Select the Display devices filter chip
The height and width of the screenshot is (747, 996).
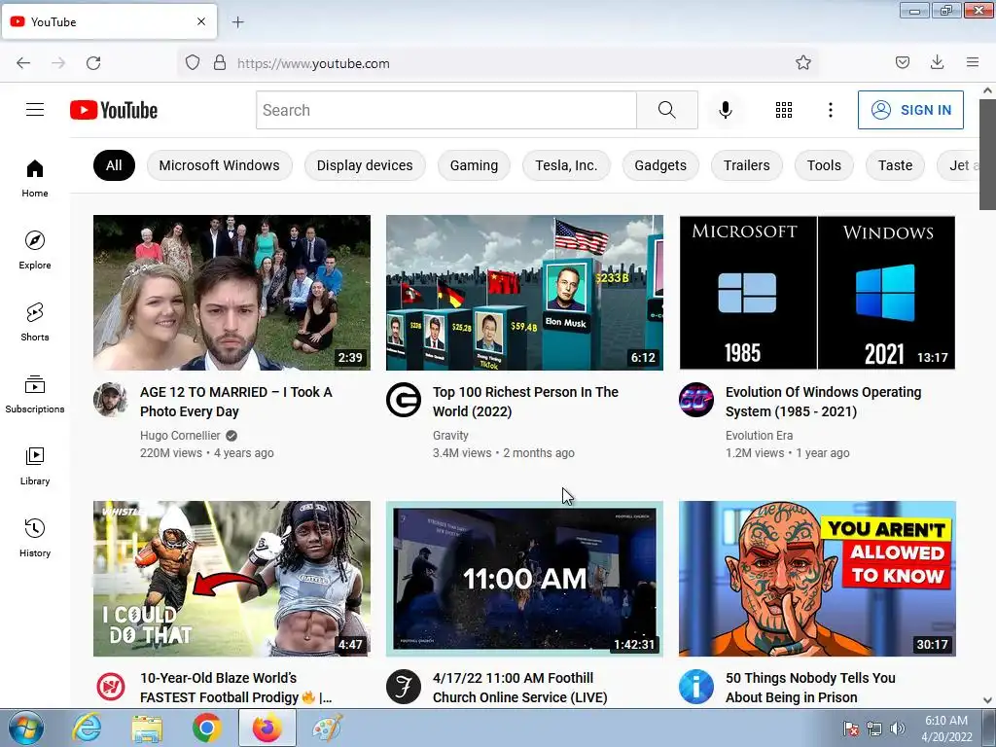click(x=365, y=165)
